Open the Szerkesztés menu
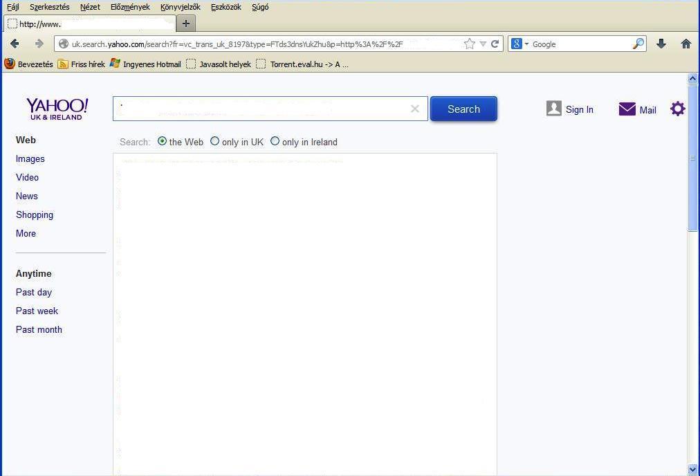The height and width of the screenshot is (476, 700). (x=50, y=7)
